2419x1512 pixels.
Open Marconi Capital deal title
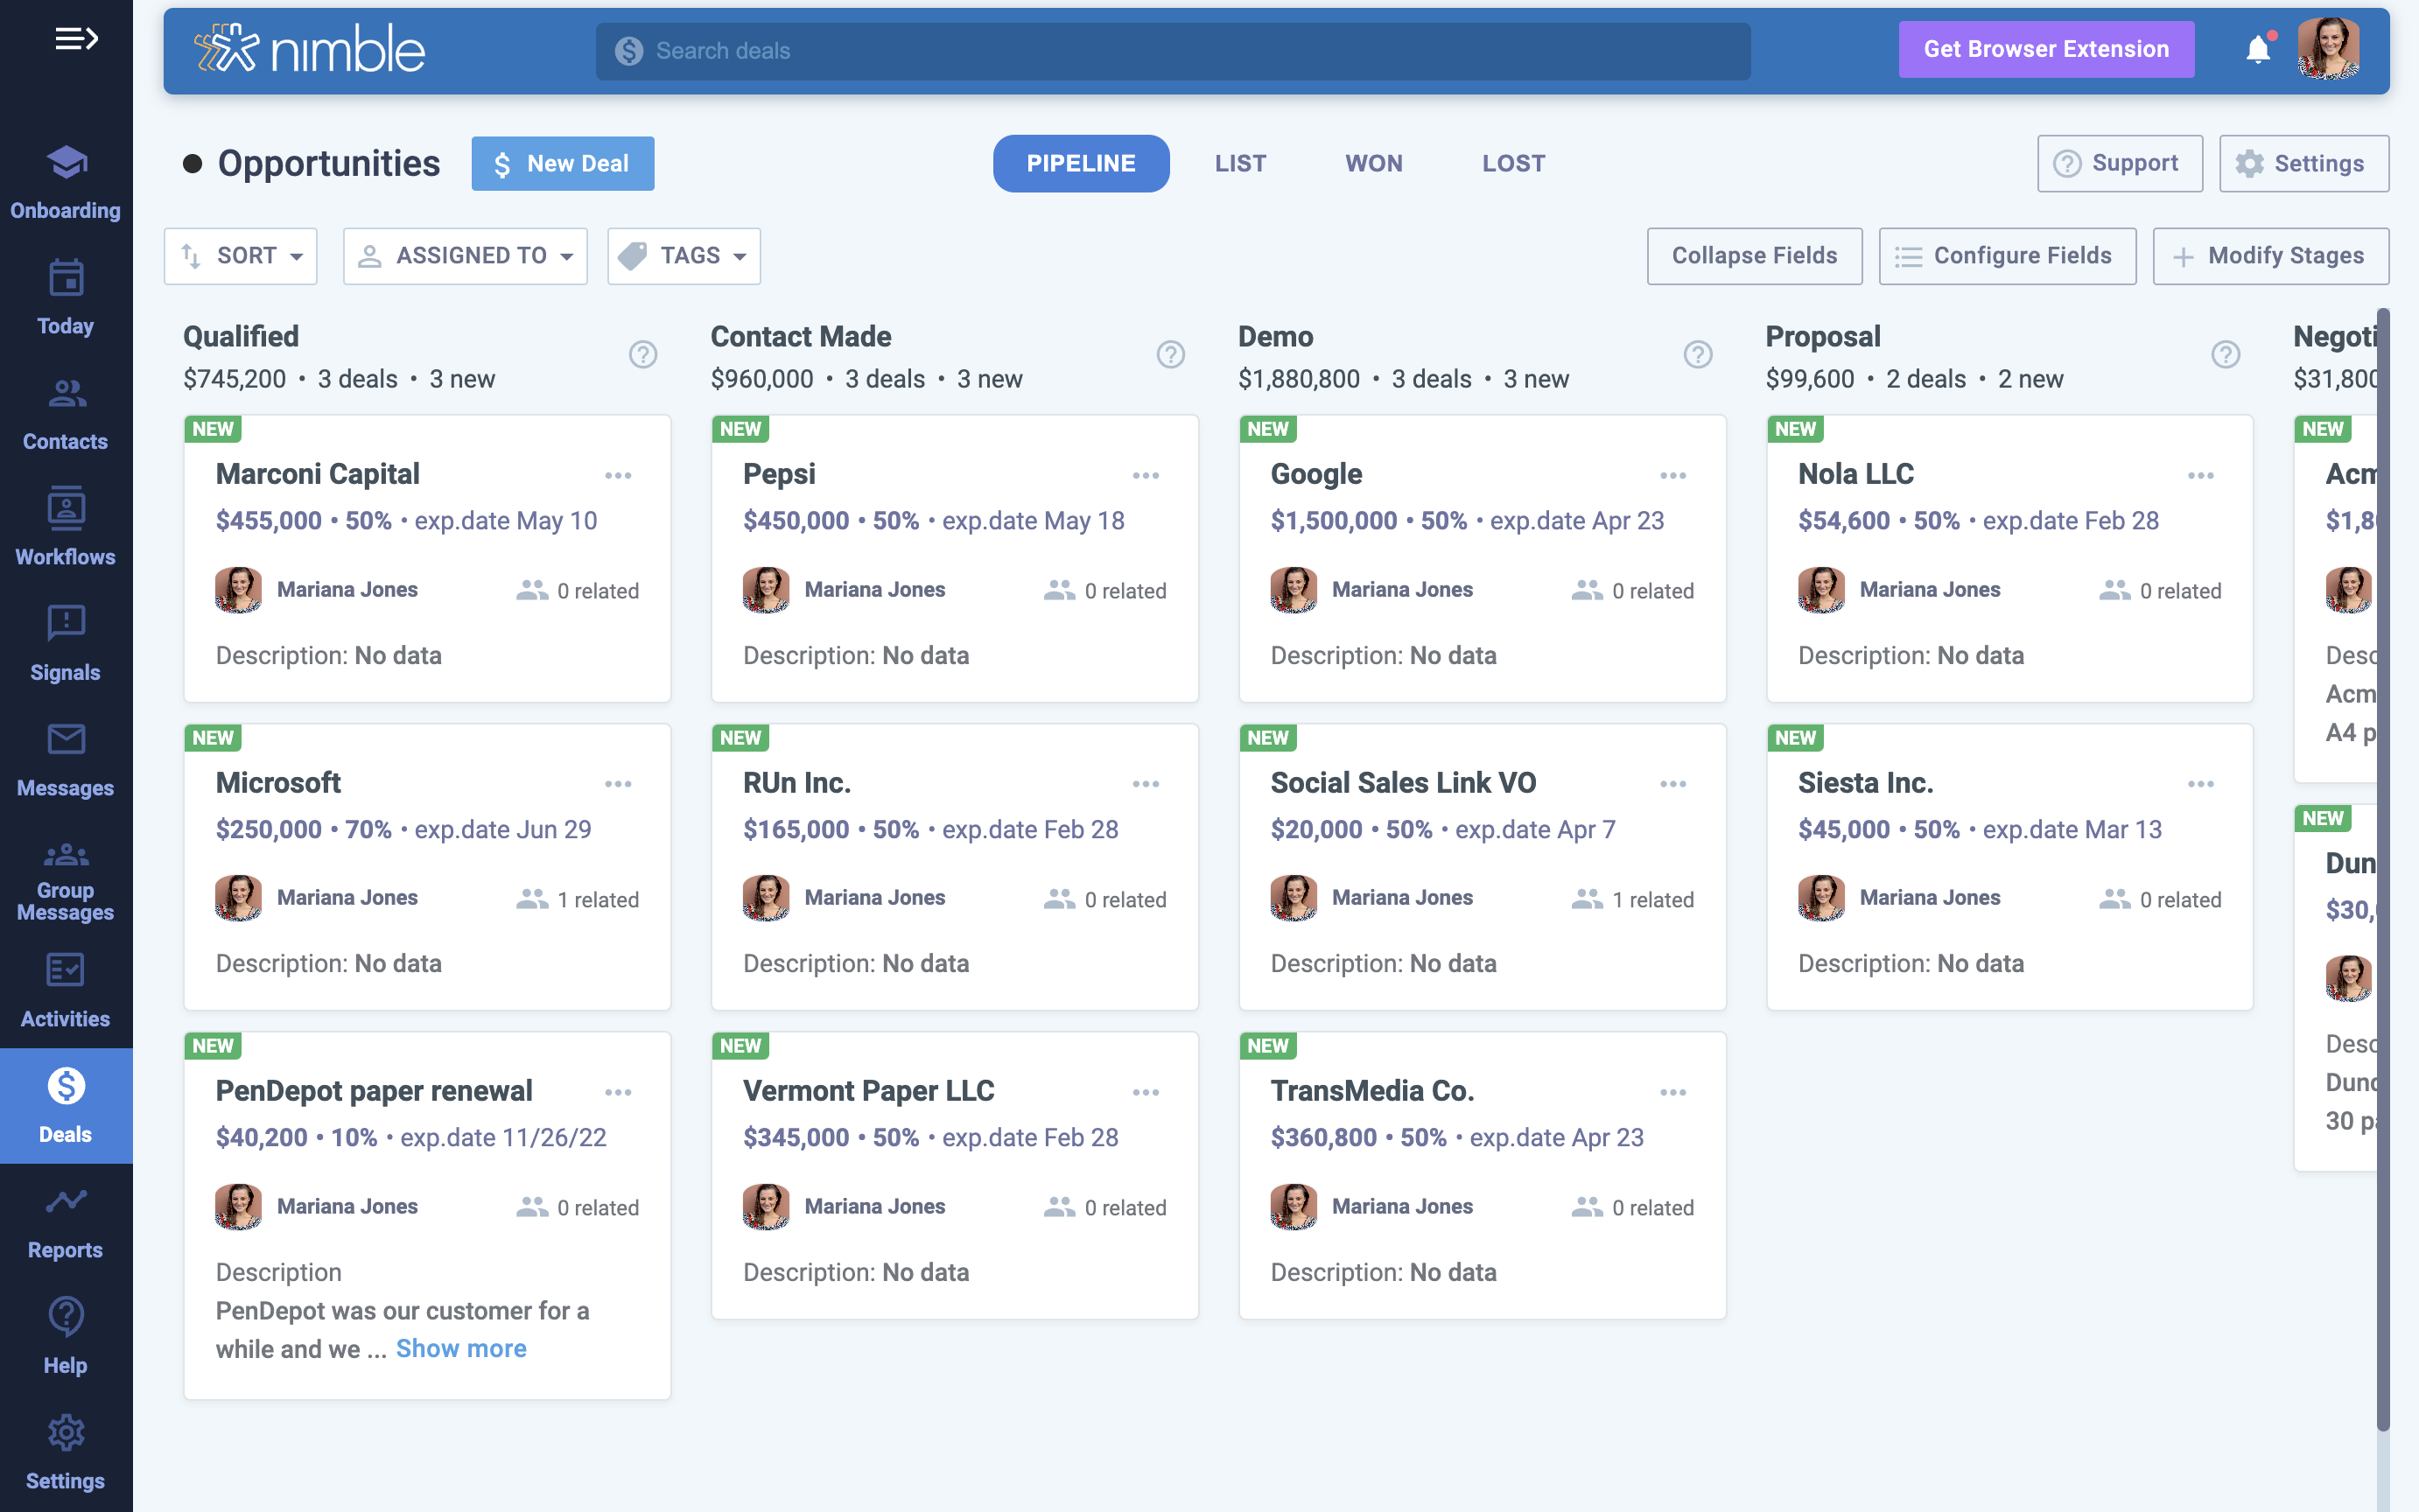(317, 473)
